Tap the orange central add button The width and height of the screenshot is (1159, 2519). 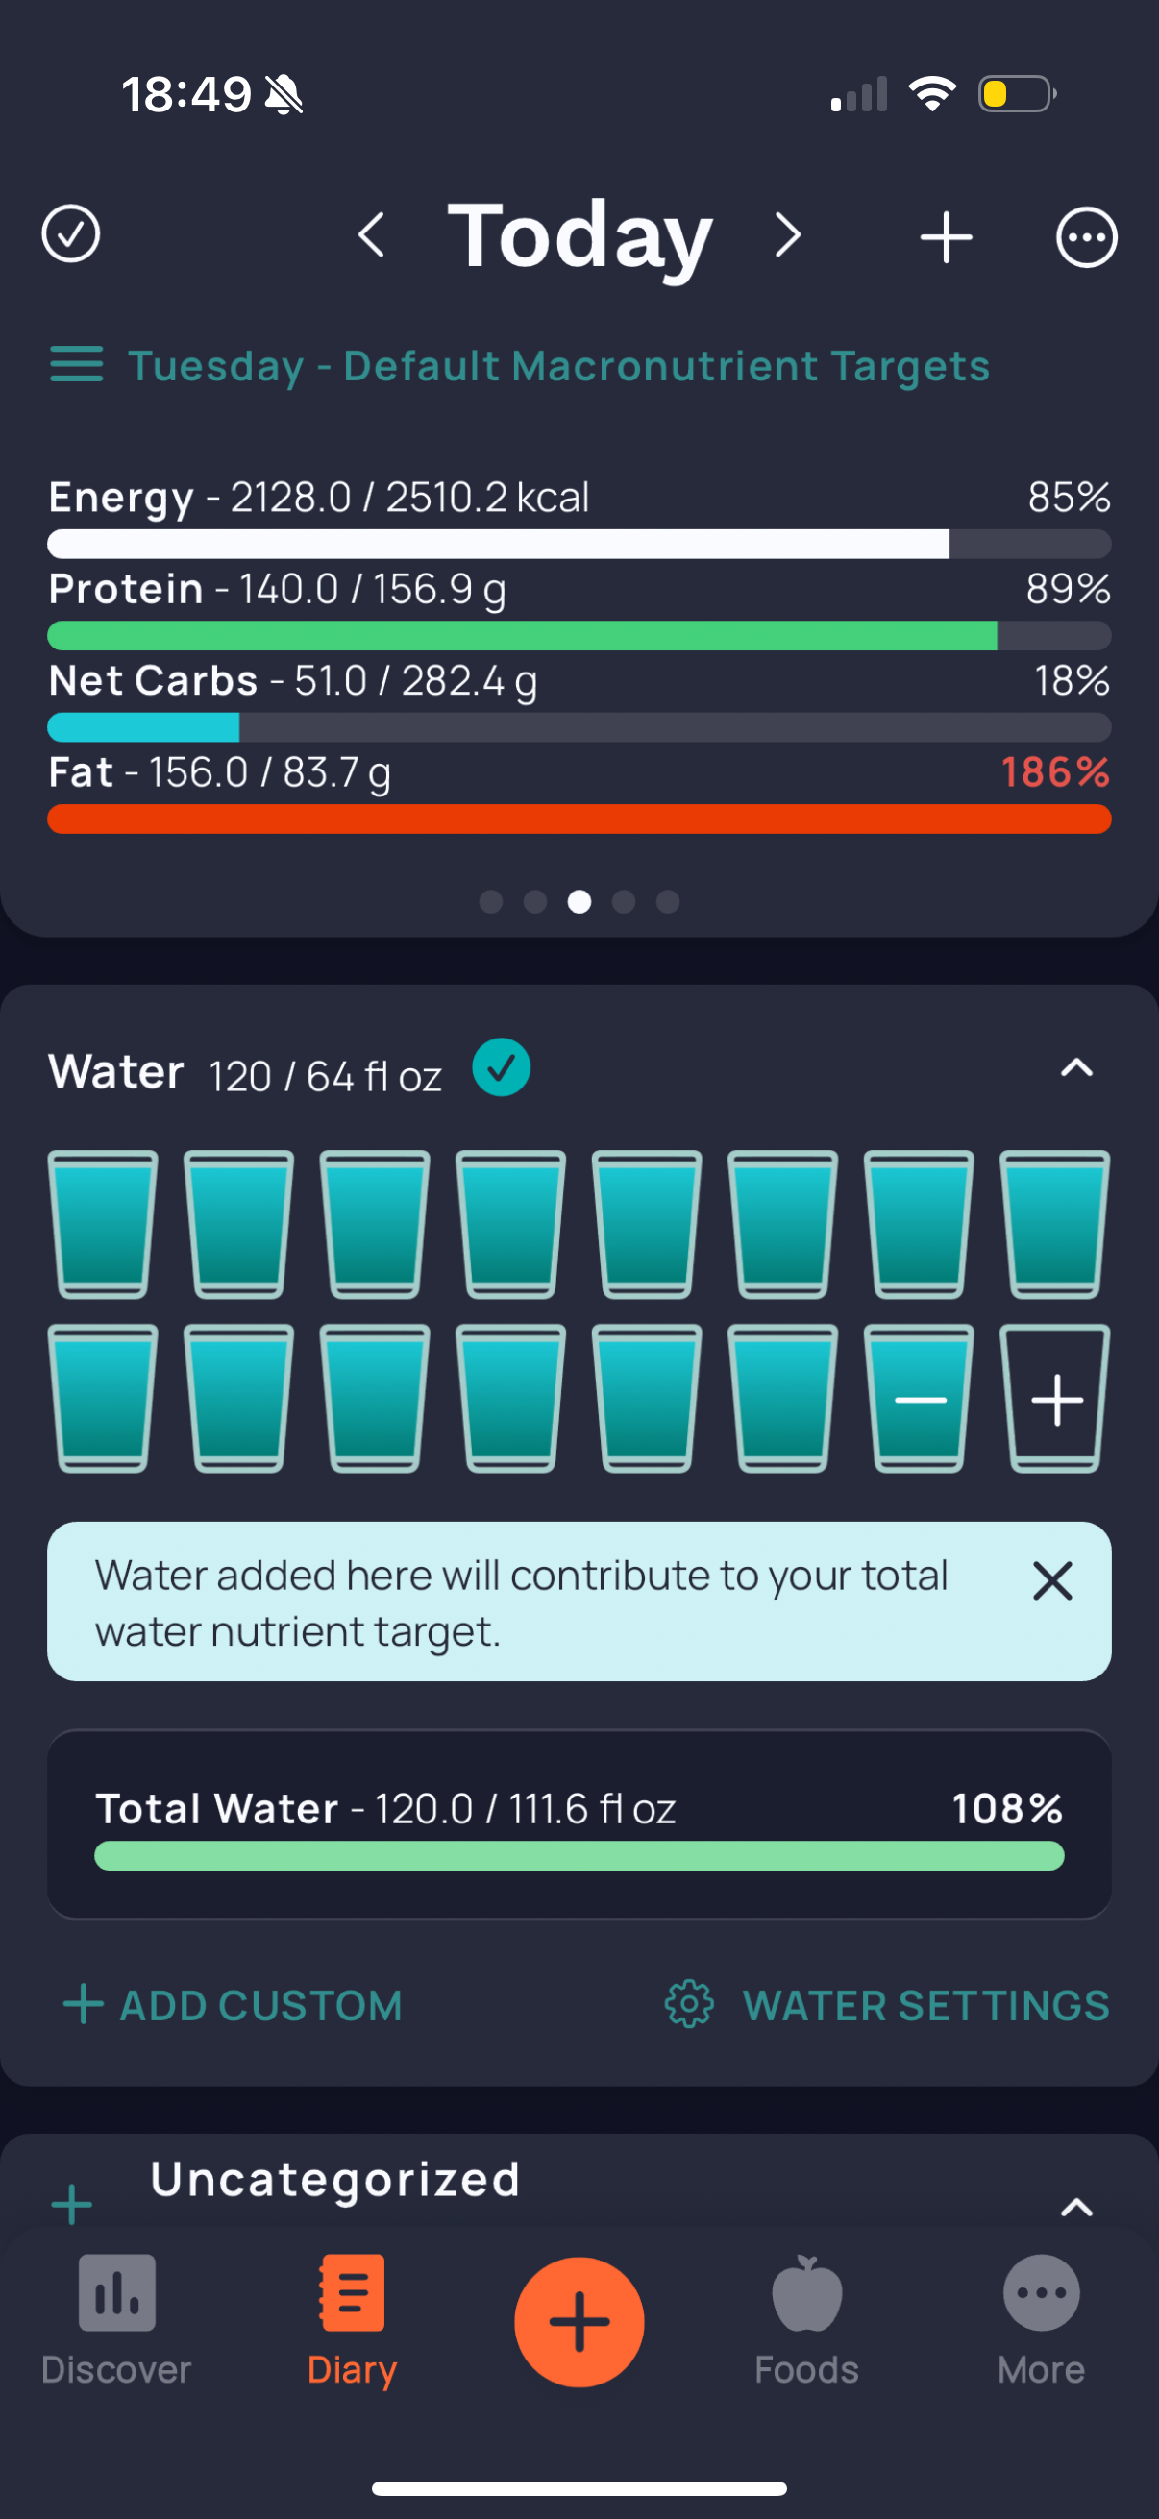579,2321
